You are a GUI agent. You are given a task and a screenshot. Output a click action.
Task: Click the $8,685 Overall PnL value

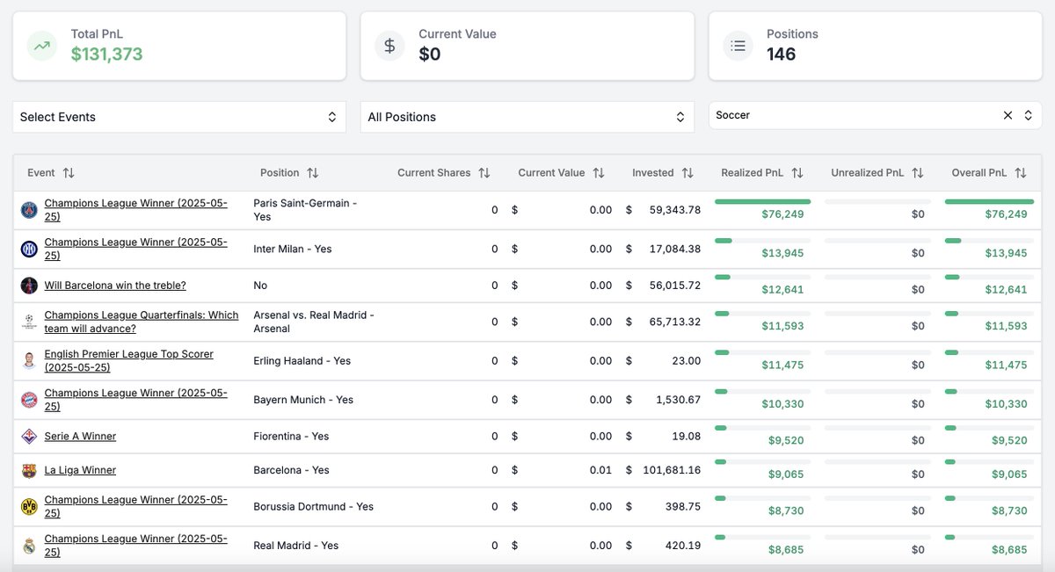click(x=1009, y=550)
